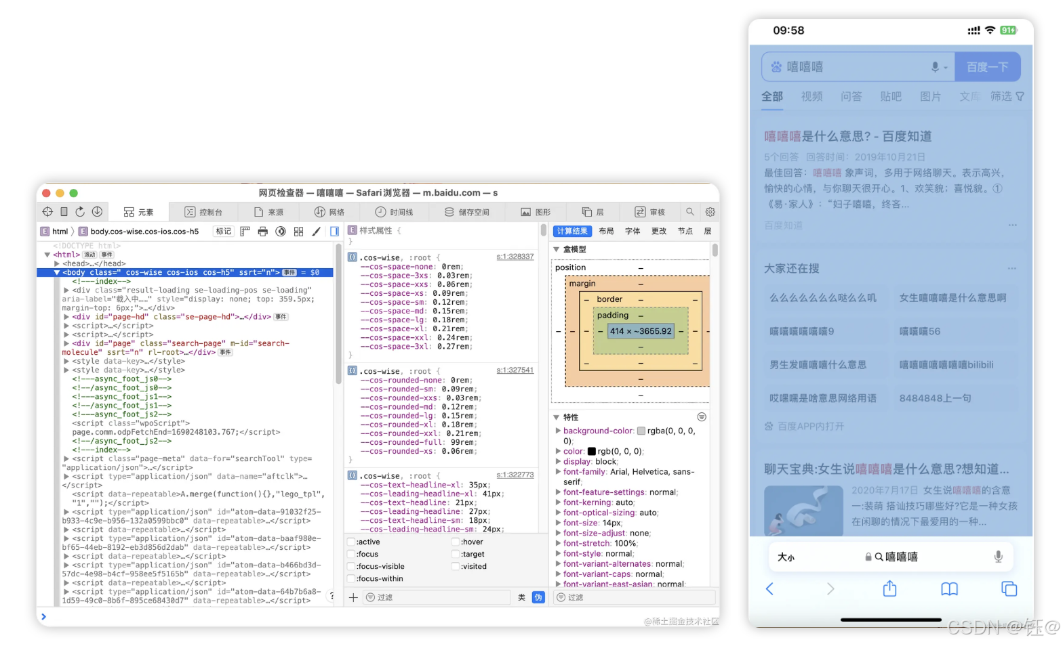Image resolution: width=1063 pixels, height=646 pixels.
Task: Check the :visited pseudo-class box
Action: [456, 566]
